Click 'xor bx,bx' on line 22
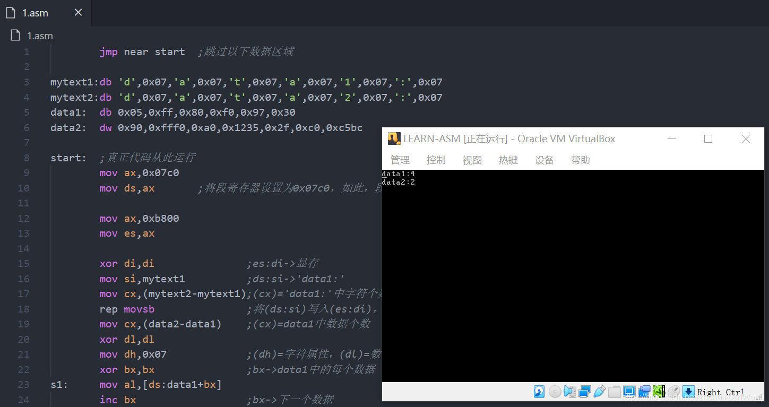769x407 pixels. click(127, 370)
